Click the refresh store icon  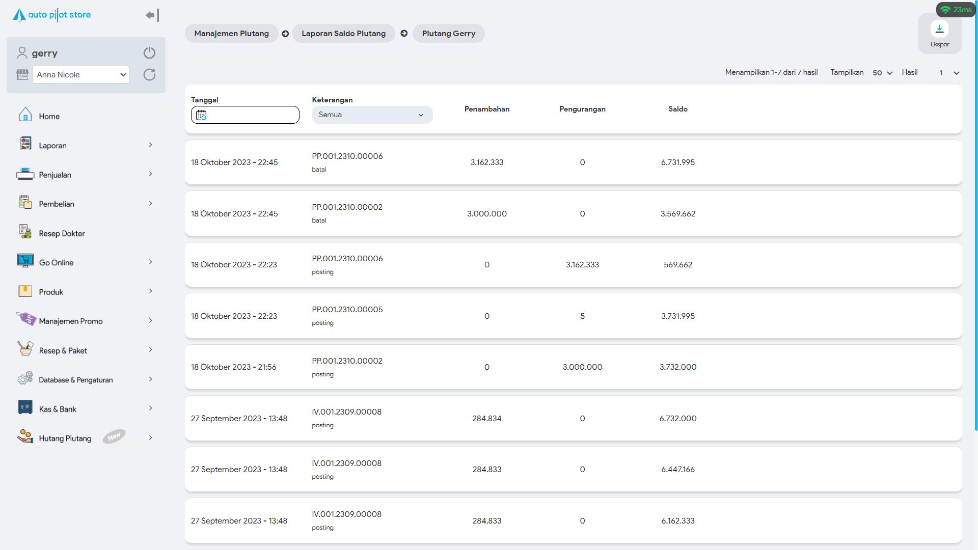click(149, 75)
